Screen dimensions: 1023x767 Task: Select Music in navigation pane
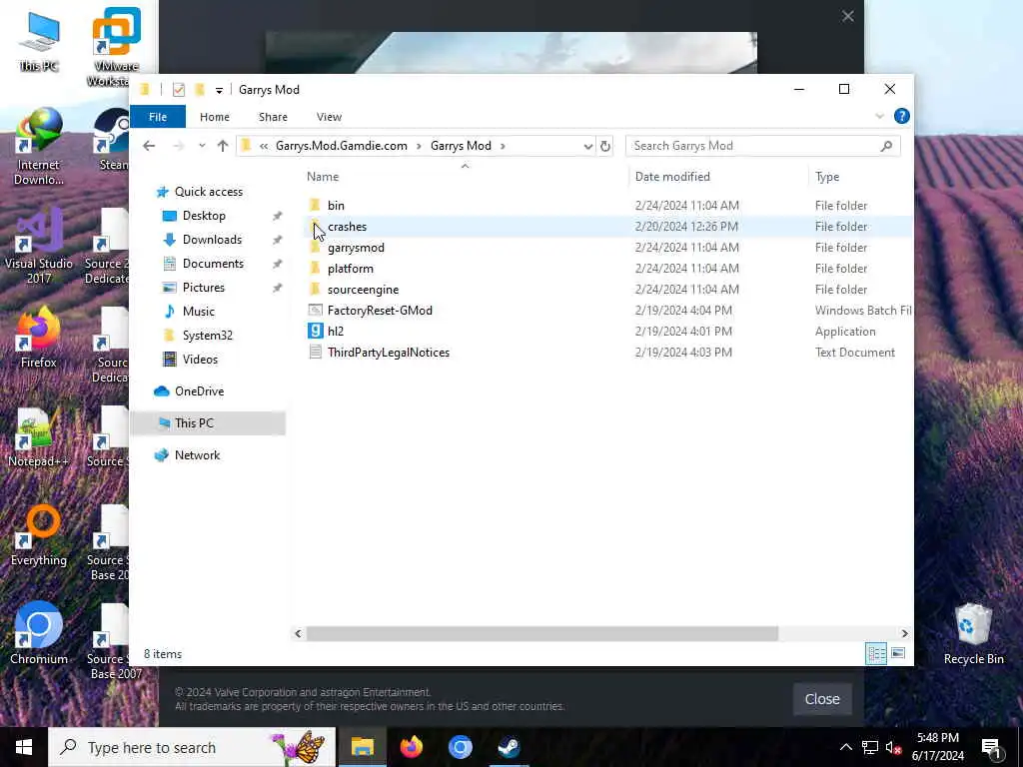(199, 312)
